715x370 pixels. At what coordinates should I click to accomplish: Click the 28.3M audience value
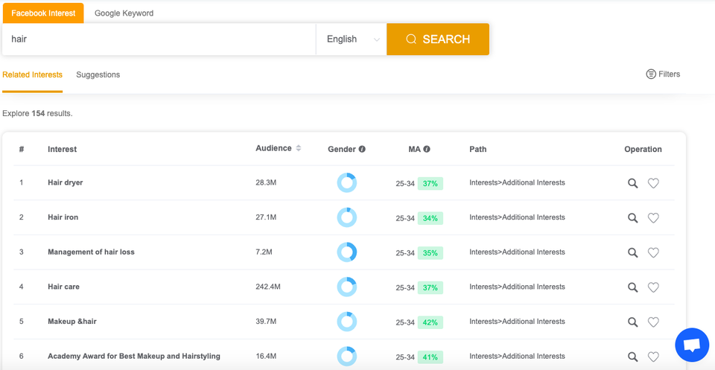coord(266,182)
